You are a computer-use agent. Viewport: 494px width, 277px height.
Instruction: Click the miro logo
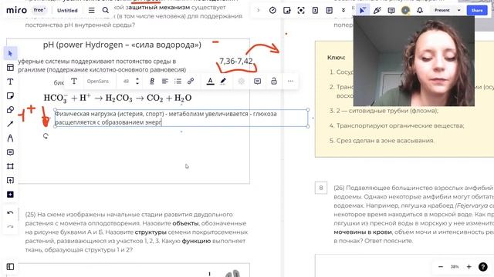click(x=17, y=10)
